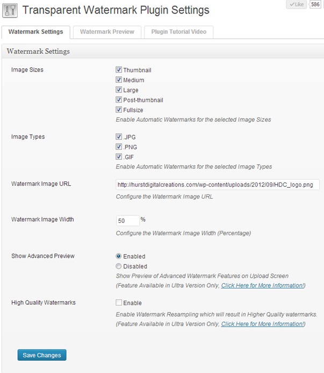324x373 pixels.
Task: Toggle the Fullsize checkbox
Action: pyautogui.click(x=119, y=110)
